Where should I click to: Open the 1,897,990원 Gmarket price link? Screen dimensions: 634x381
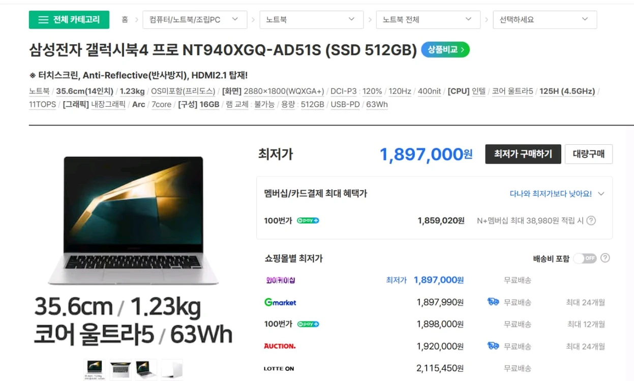click(x=440, y=302)
